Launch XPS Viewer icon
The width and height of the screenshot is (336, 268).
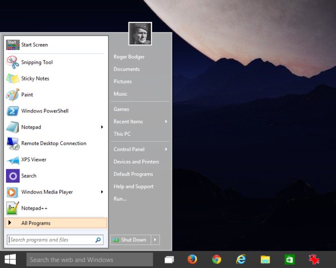(x=13, y=160)
